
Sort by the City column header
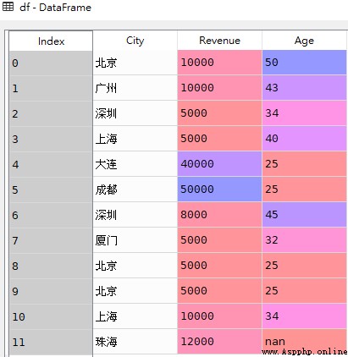pyautogui.click(x=135, y=41)
